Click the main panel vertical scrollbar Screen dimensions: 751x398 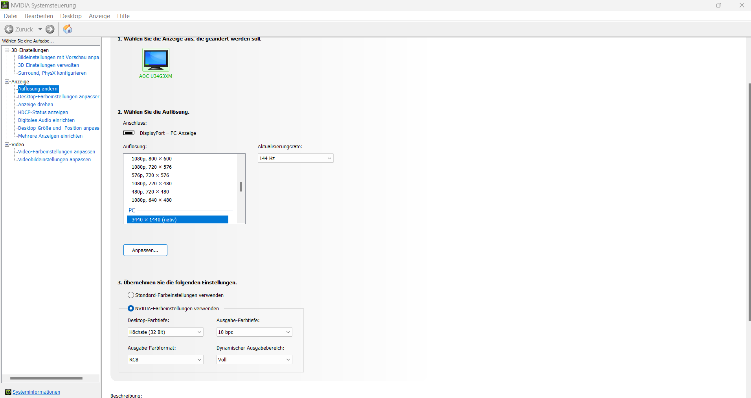(749, 203)
